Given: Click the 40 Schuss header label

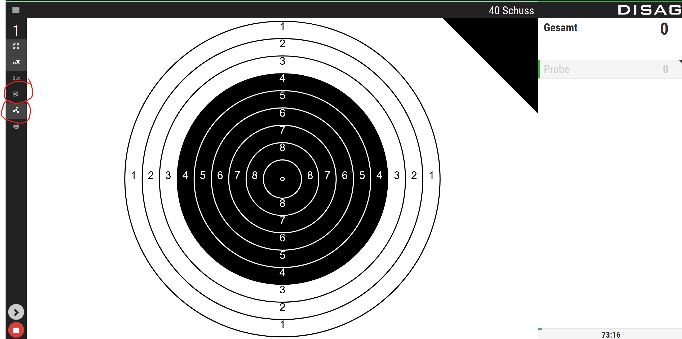Looking at the screenshot, I should tap(511, 11).
